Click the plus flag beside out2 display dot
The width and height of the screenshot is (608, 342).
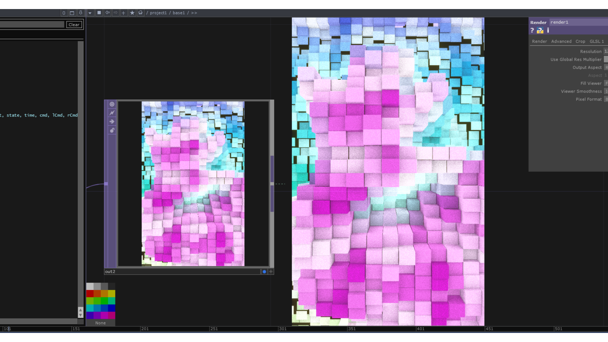click(271, 271)
